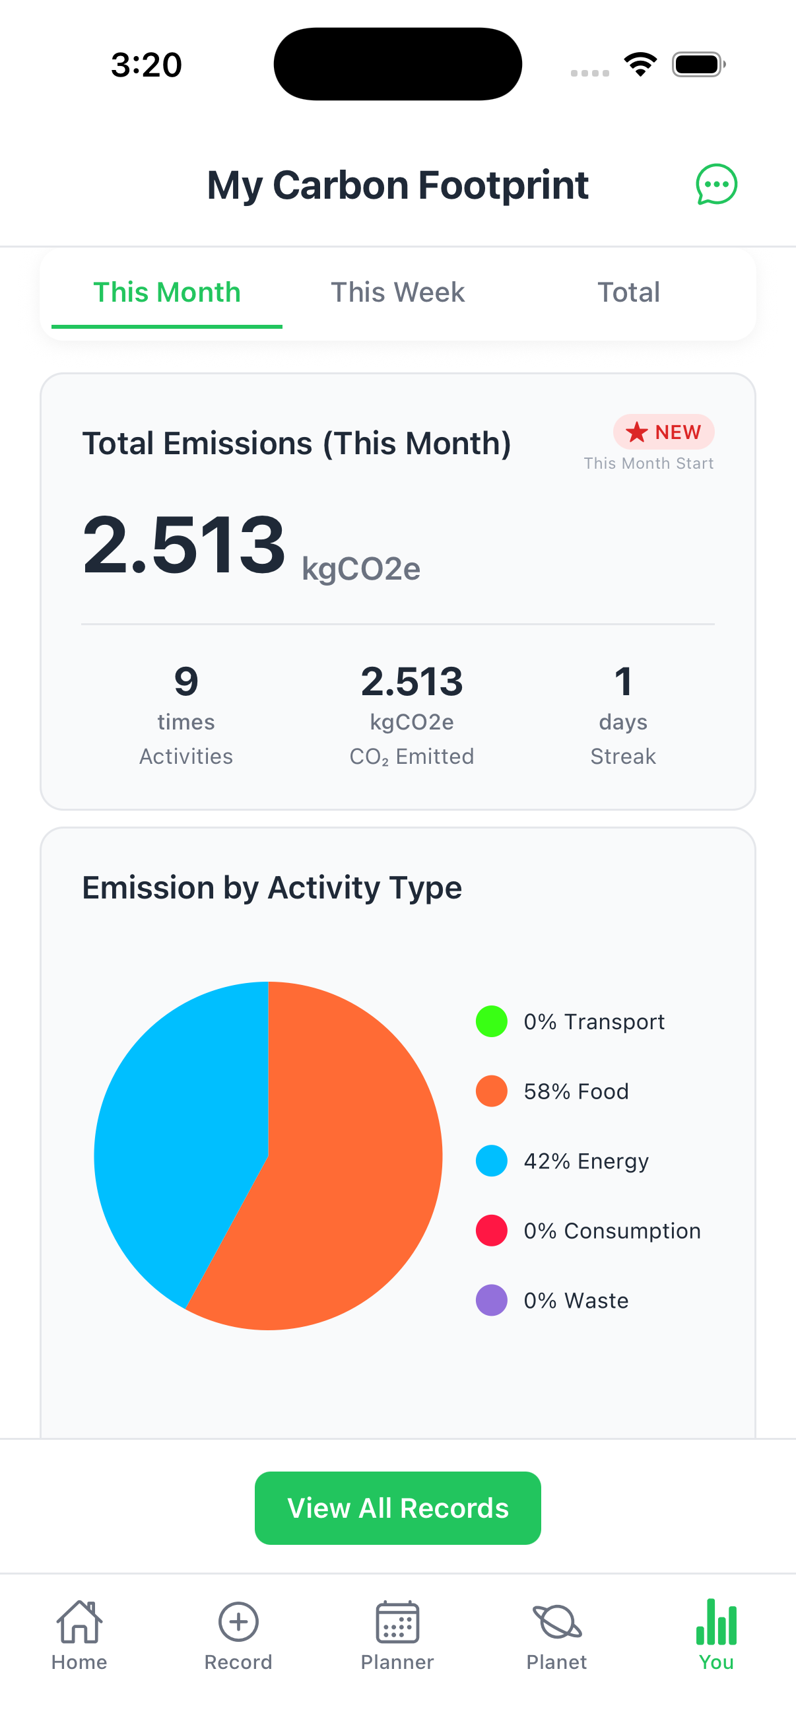The height and width of the screenshot is (1731, 796).
Task: Click the red Consumption legend dot
Action: 492,1231
